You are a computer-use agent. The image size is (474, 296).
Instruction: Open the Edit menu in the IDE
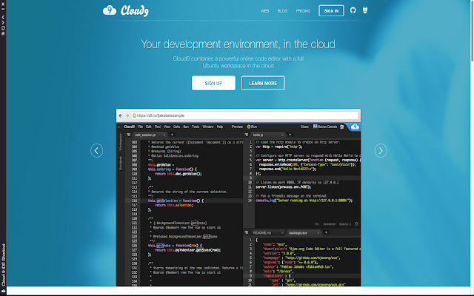pos(149,127)
